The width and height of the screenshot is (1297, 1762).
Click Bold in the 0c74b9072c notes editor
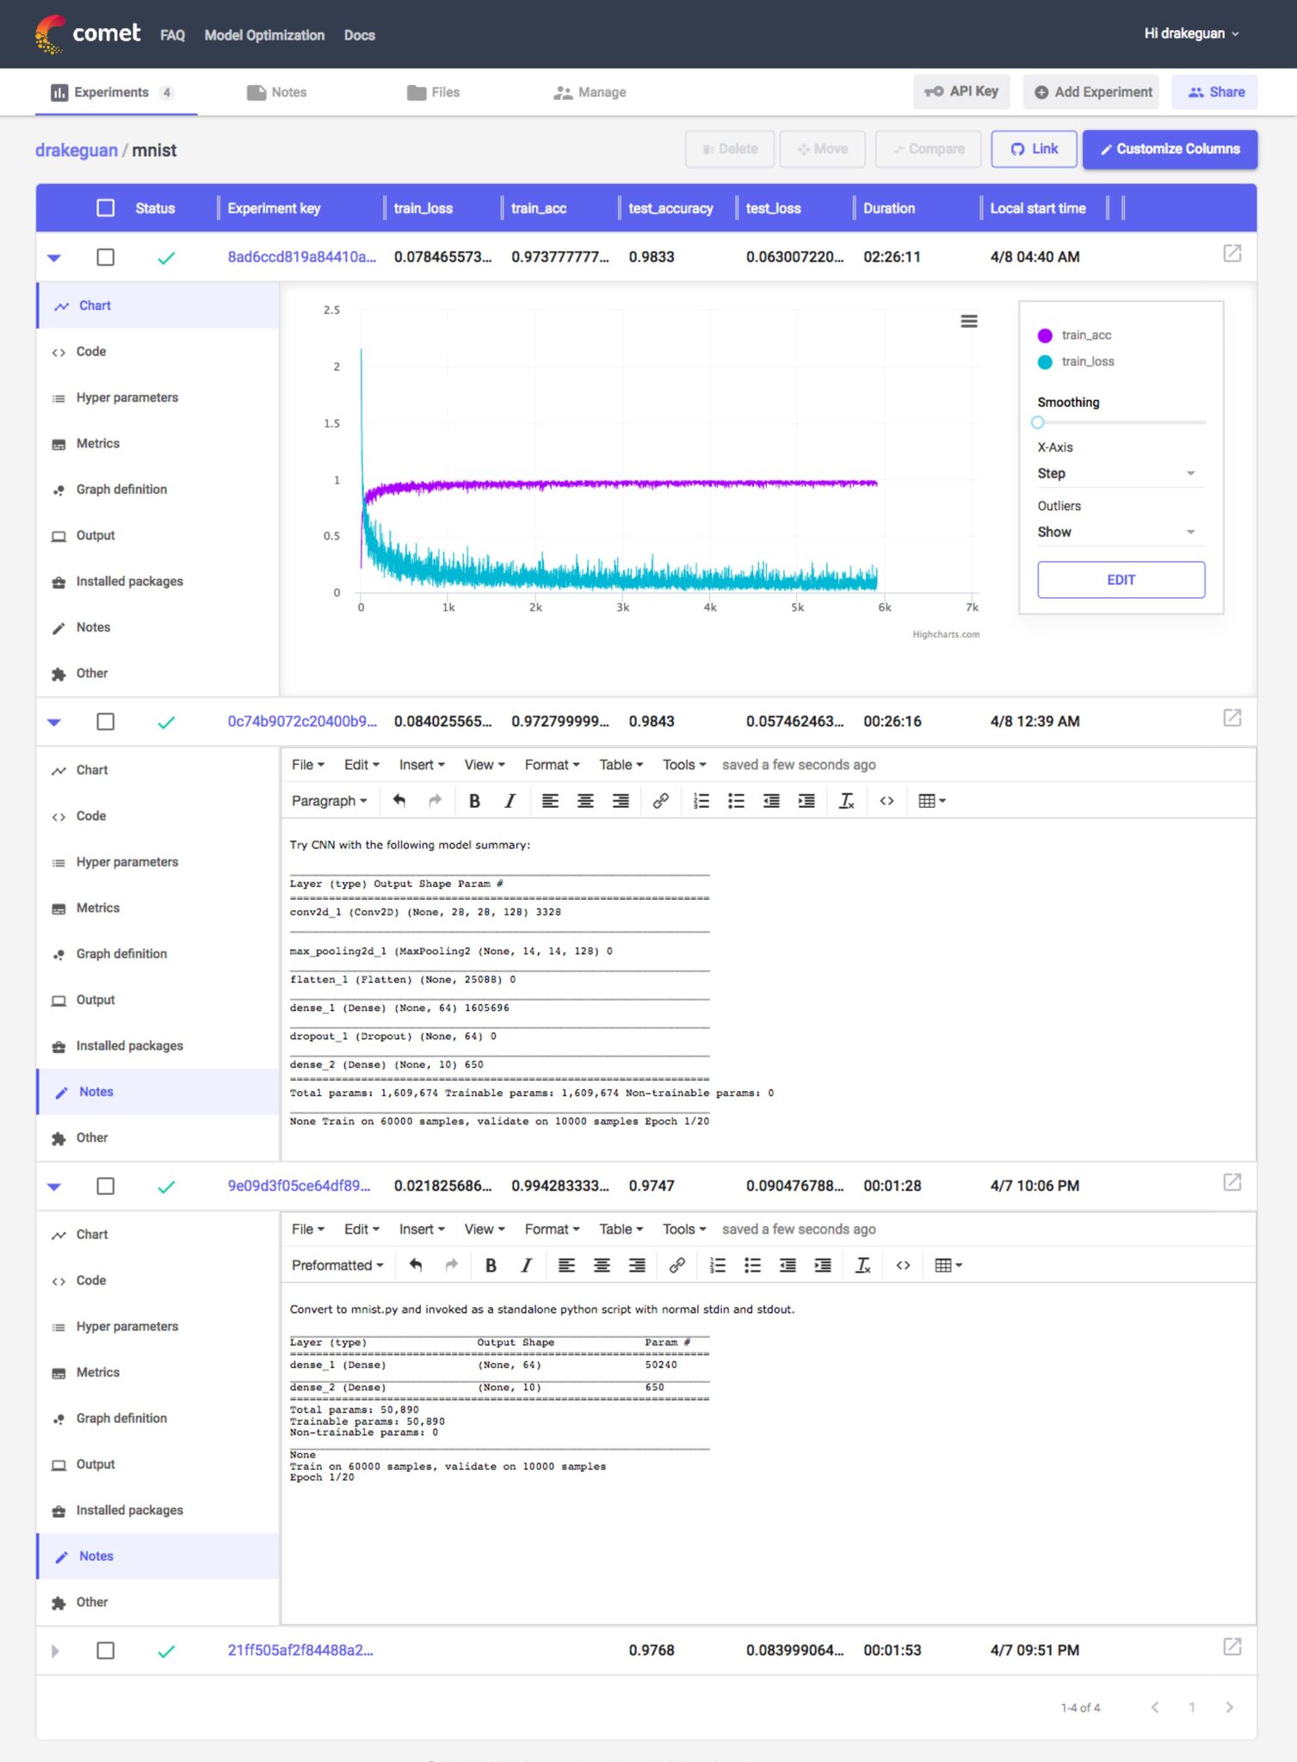click(x=474, y=801)
